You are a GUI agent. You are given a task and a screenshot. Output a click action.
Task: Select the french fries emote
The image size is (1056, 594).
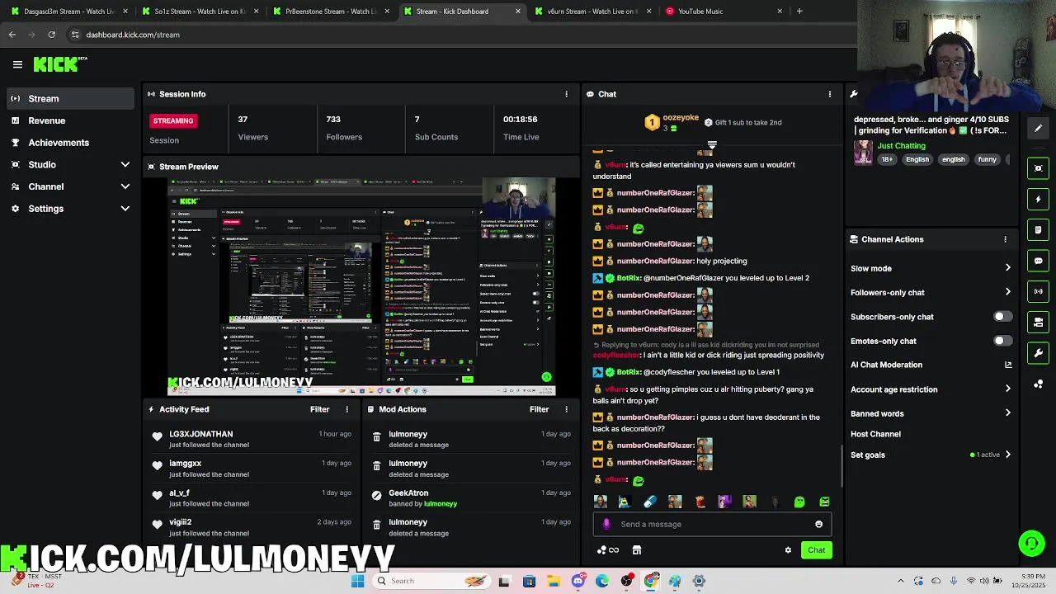point(700,502)
